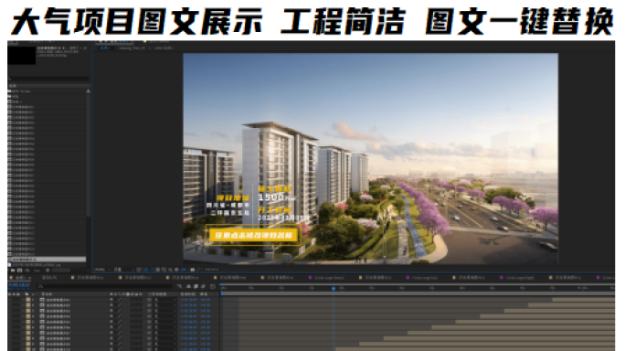Select highlighted composition in Project list
Screen dimensions: 625x351
pyautogui.click(x=47, y=260)
